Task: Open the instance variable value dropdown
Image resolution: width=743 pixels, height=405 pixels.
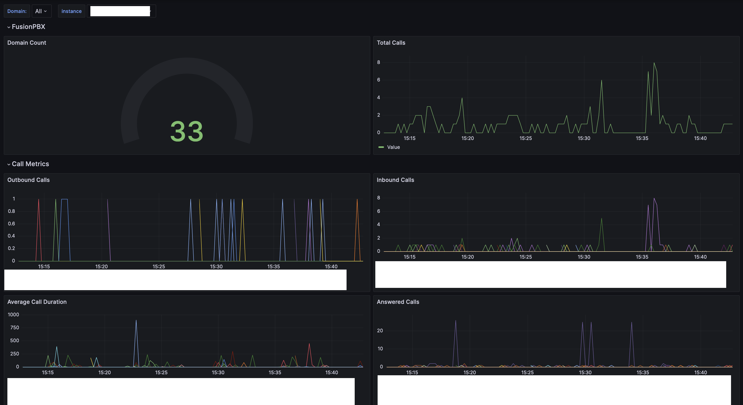Action: coord(121,11)
